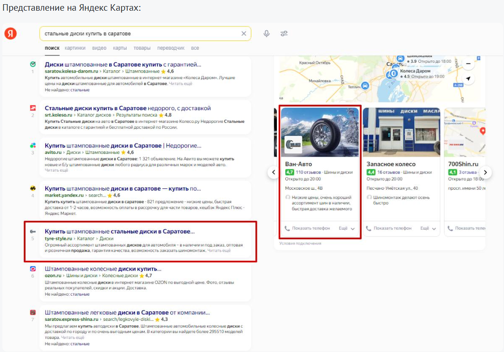Viewport: 504px width, 352px height.
Task: Open avito result 'Купить штампованные диски в Саратове'
Action: [x=123, y=146]
